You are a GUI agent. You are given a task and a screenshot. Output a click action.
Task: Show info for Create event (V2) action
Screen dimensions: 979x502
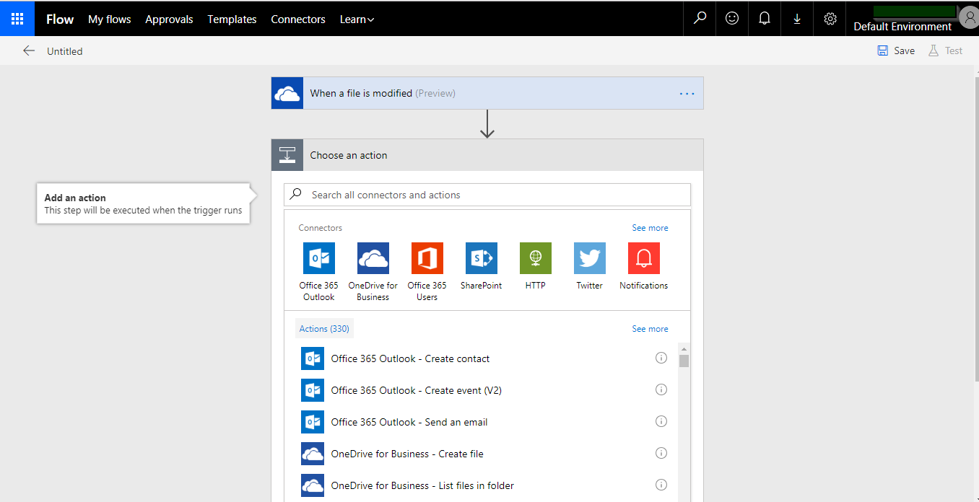click(x=661, y=389)
